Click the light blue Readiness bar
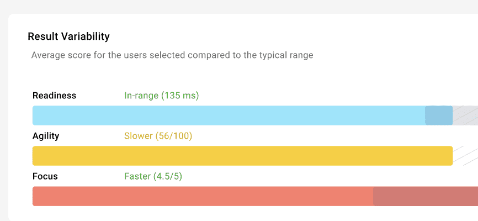The image size is (478, 221). coord(229,115)
